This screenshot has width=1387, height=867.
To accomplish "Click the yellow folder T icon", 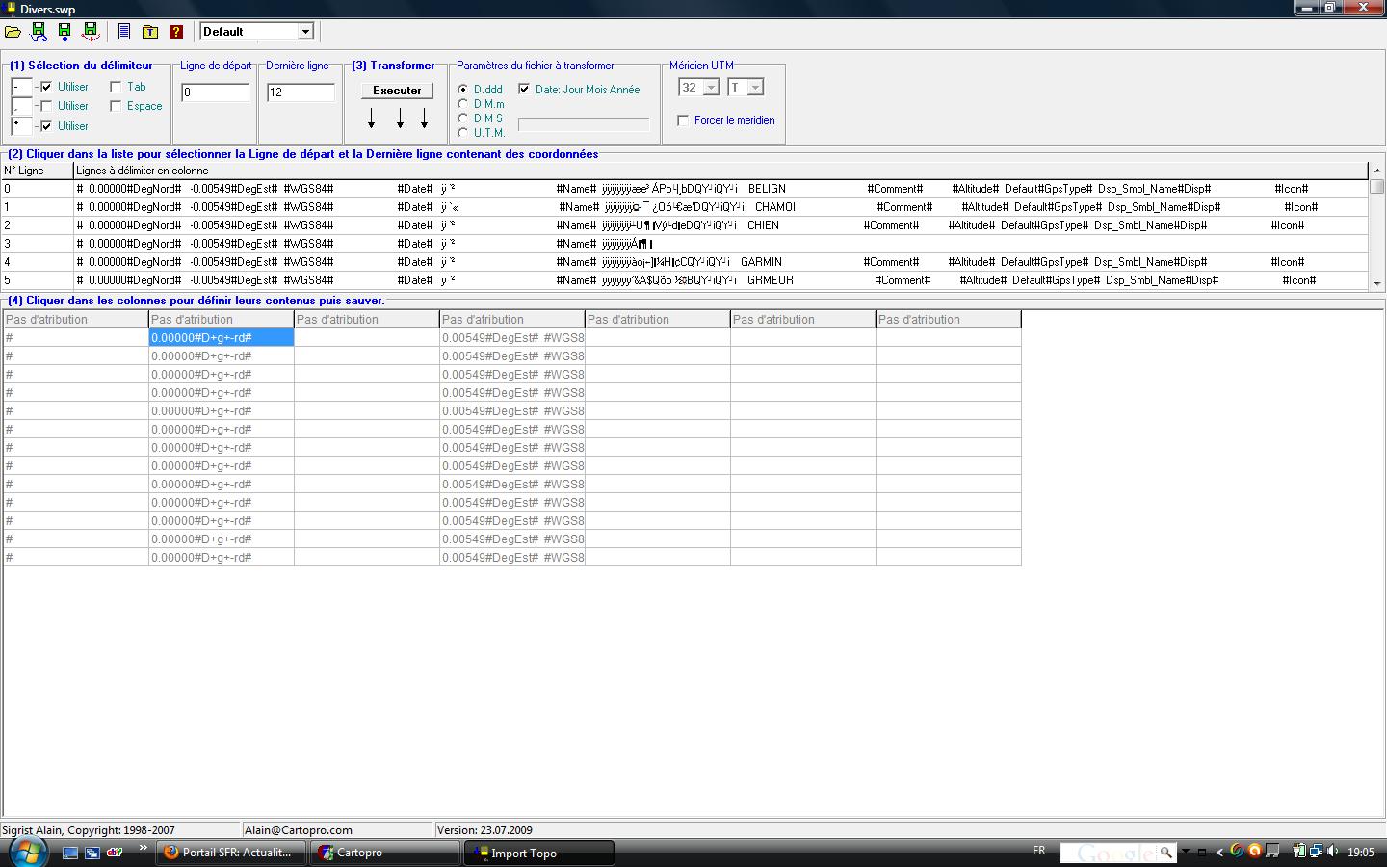I will 150,32.
